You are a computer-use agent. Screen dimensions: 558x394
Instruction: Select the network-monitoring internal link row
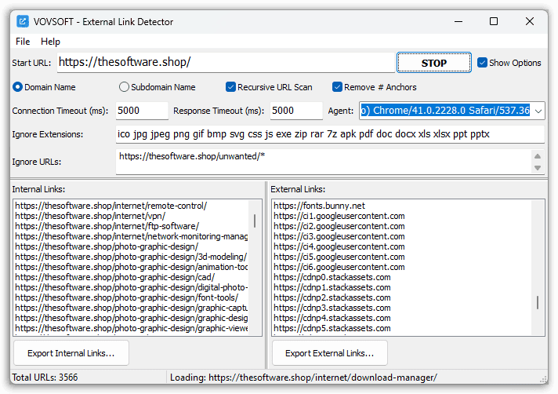132,236
